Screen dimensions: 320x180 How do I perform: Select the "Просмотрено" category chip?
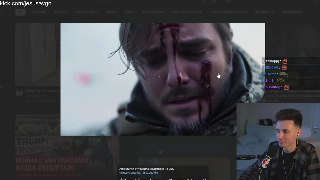tap(264, 12)
